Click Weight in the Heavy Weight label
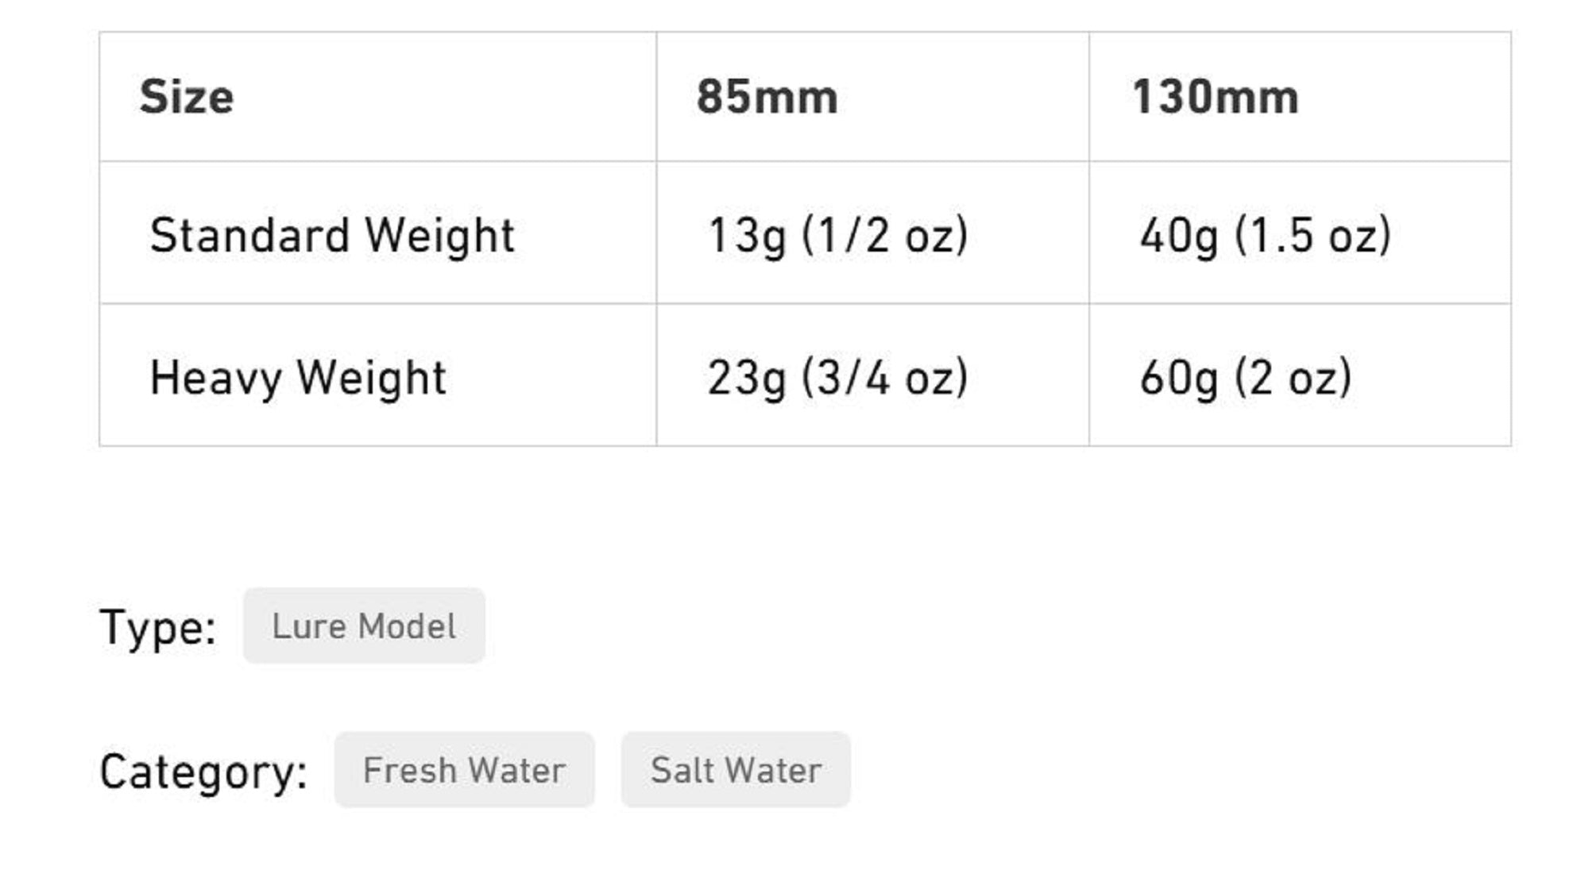1589x870 pixels. [x=371, y=378]
